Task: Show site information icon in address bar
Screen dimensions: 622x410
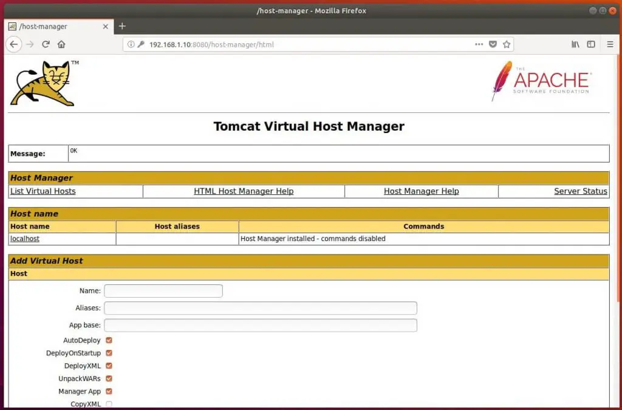Action: (x=131, y=44)
